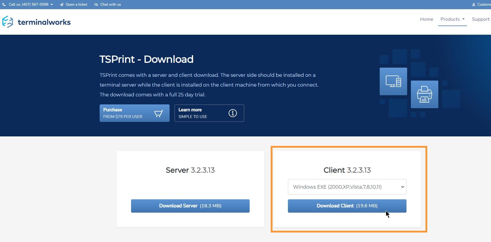The image size is (491, 242).
Task: Click the Open a ticket link
Action: [76, 4]
